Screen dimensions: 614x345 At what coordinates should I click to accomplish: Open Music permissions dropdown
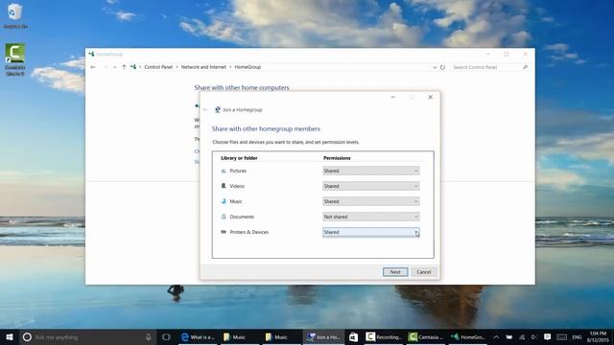371,201
